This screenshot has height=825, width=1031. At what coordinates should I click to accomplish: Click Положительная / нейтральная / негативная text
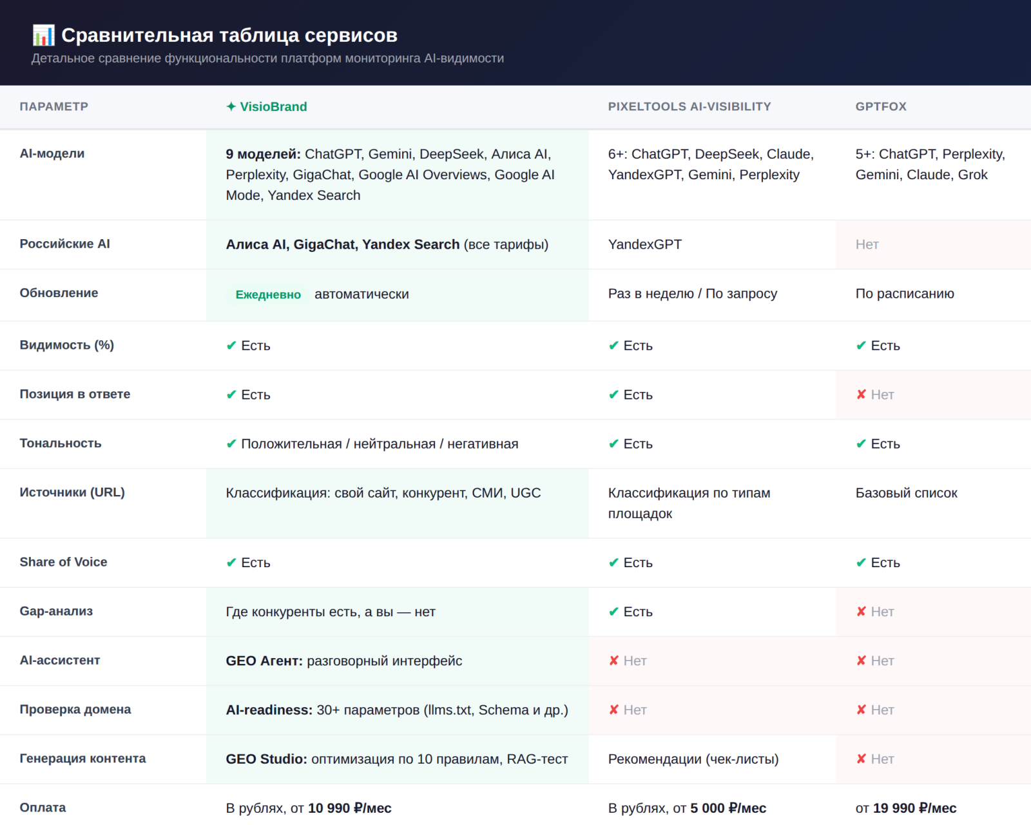380,443
